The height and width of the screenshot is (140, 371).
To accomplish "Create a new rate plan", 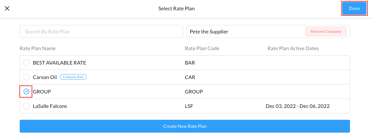I will point(185,126).
